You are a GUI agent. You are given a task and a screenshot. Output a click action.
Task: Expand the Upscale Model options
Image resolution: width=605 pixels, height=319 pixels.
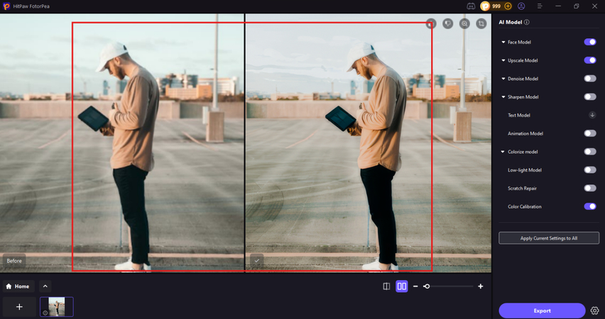(x=503, y=60)
